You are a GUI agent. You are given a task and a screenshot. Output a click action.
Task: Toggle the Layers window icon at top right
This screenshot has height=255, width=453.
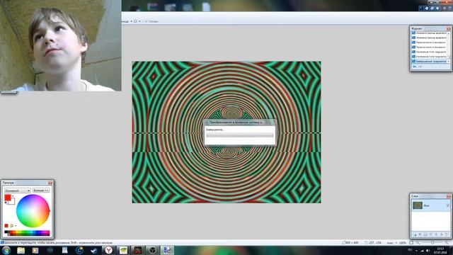pyautogui.click(x=432, y=8)
